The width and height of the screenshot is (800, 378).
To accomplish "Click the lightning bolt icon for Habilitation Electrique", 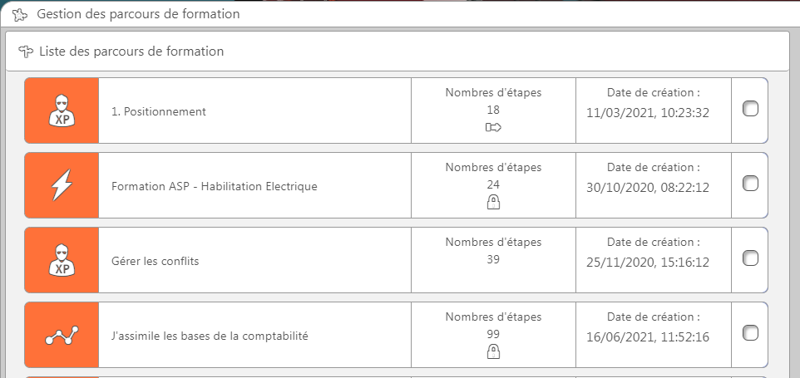I will click(x=62, y=185).
